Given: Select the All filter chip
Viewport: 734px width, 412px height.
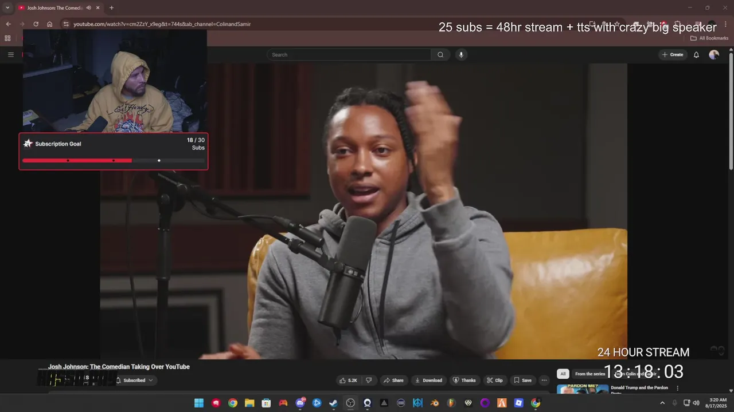Looking at the screenshot, I should pos(563,374).
